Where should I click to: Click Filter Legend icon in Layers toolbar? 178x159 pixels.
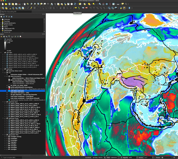pos(9,37)
